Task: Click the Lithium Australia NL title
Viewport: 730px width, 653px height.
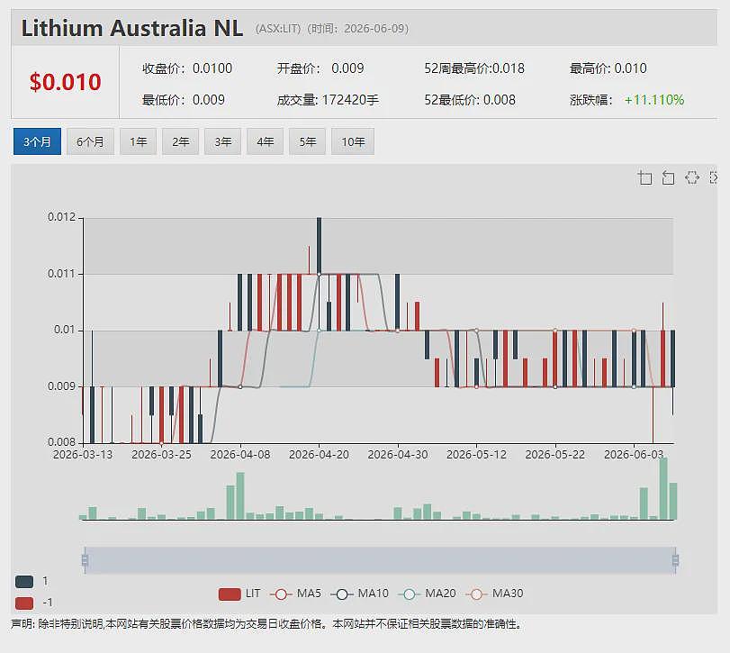Action: pyautogui.click(x=132, y=28)
